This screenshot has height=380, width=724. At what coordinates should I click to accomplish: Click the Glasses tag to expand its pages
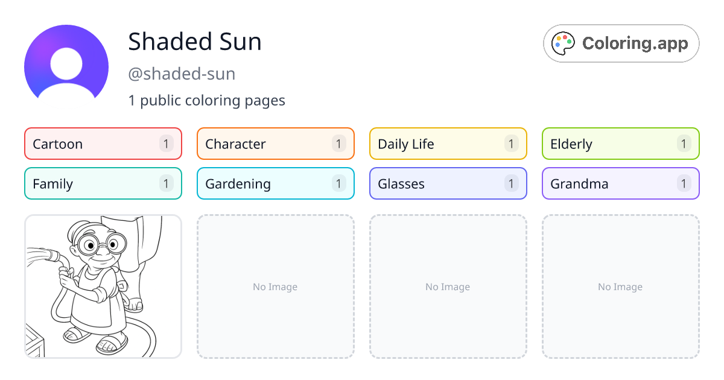pyautogui.click(x=422, y=183)
